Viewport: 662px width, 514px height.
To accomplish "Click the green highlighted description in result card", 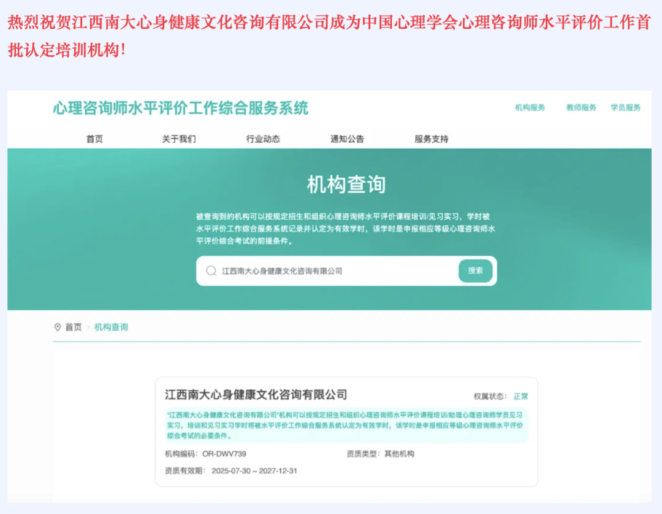I will coord(346,425).
